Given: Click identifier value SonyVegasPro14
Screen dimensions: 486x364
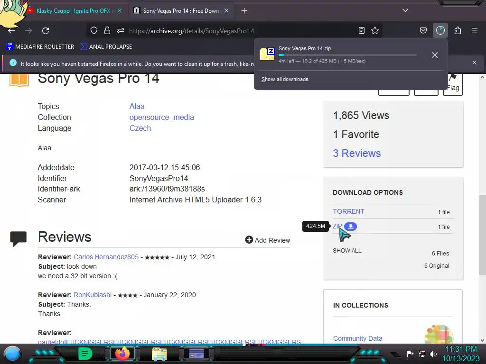Looking at the screenshot, I should click(159, 179).
